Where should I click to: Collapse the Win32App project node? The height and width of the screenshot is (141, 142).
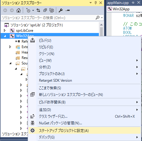[5, 36]
